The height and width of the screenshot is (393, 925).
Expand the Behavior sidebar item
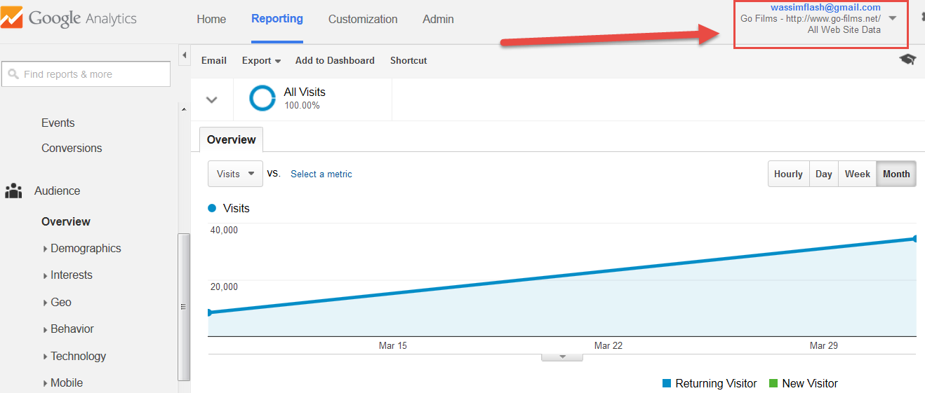(68, 329)
